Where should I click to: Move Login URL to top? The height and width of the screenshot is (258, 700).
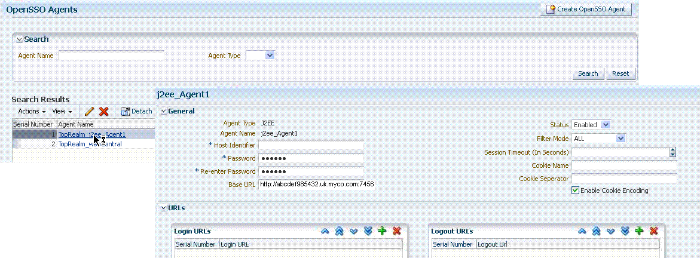pyautogui.click(x=339, y=231)
